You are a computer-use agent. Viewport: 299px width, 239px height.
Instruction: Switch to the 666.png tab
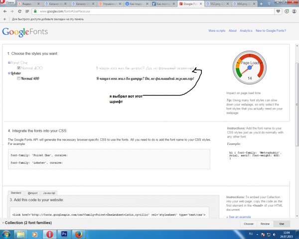coord(245,4)
